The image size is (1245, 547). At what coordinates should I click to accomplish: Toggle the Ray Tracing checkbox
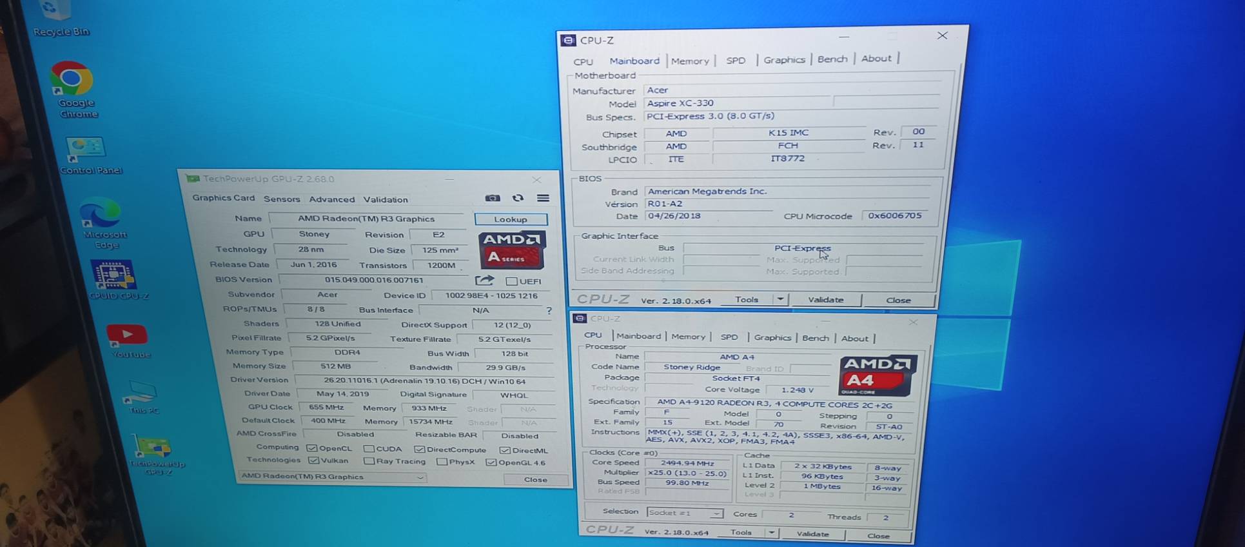point(369,461)
